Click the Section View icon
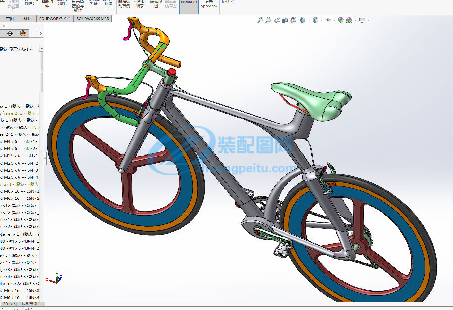This screenshot has width=453, height=310. pyautogui.click(x=285, y=20)
